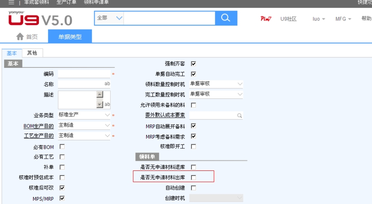Screen dimensions: 372x204
Task: Click the ab multilingual icon in 名称
Action: [x=107, y=83]
